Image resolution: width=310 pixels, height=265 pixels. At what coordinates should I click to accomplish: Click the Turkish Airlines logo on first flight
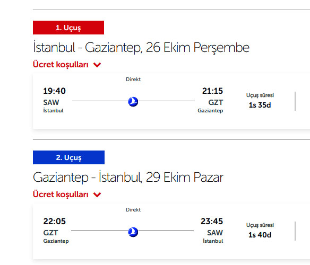point(133,102)
